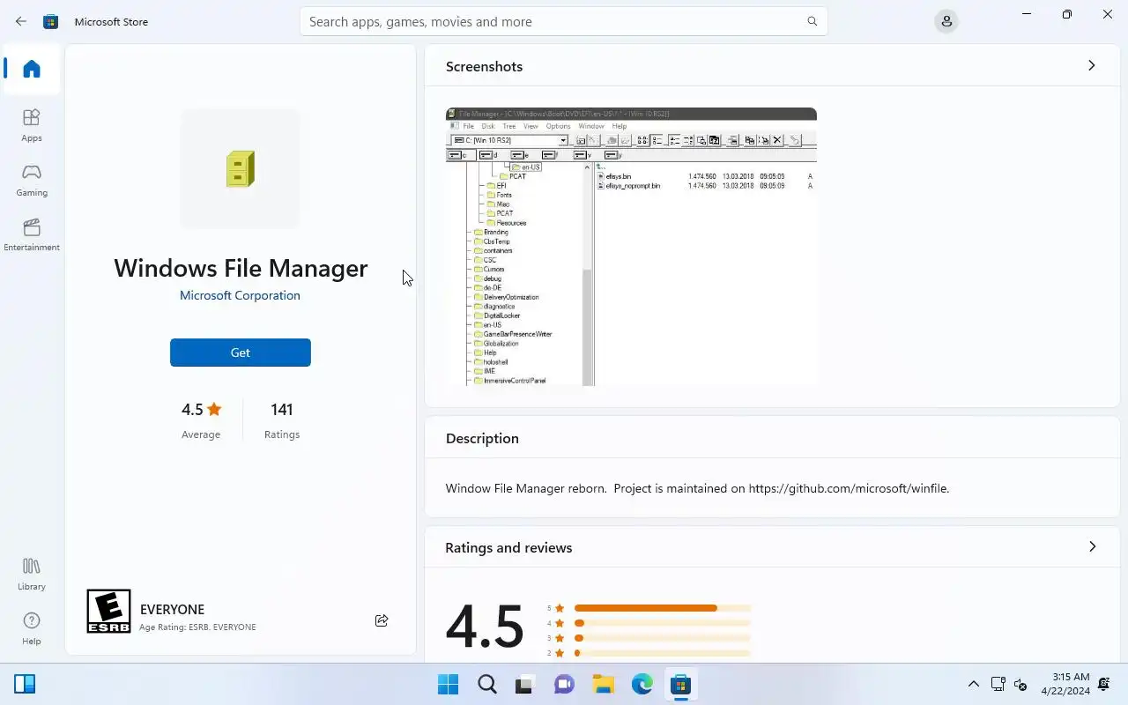
Task: Expand Ratings and reviews section
Action: click(x=1092, y=546)
